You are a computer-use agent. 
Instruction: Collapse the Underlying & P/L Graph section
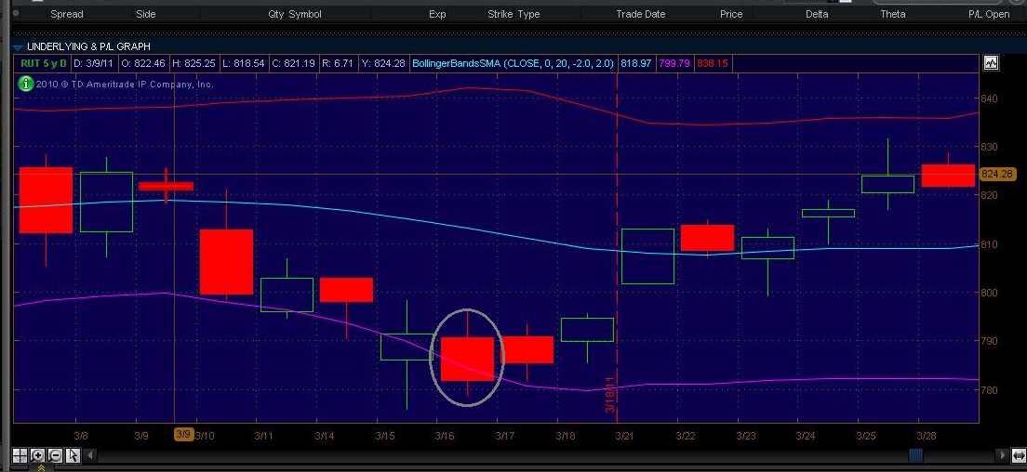pyautogui.click(x=18, y=46)
